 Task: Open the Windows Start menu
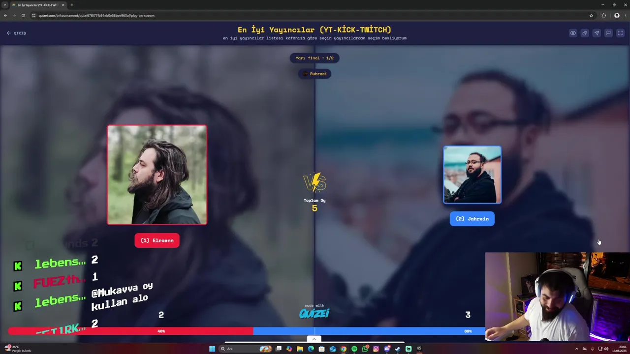coord(212,349)
